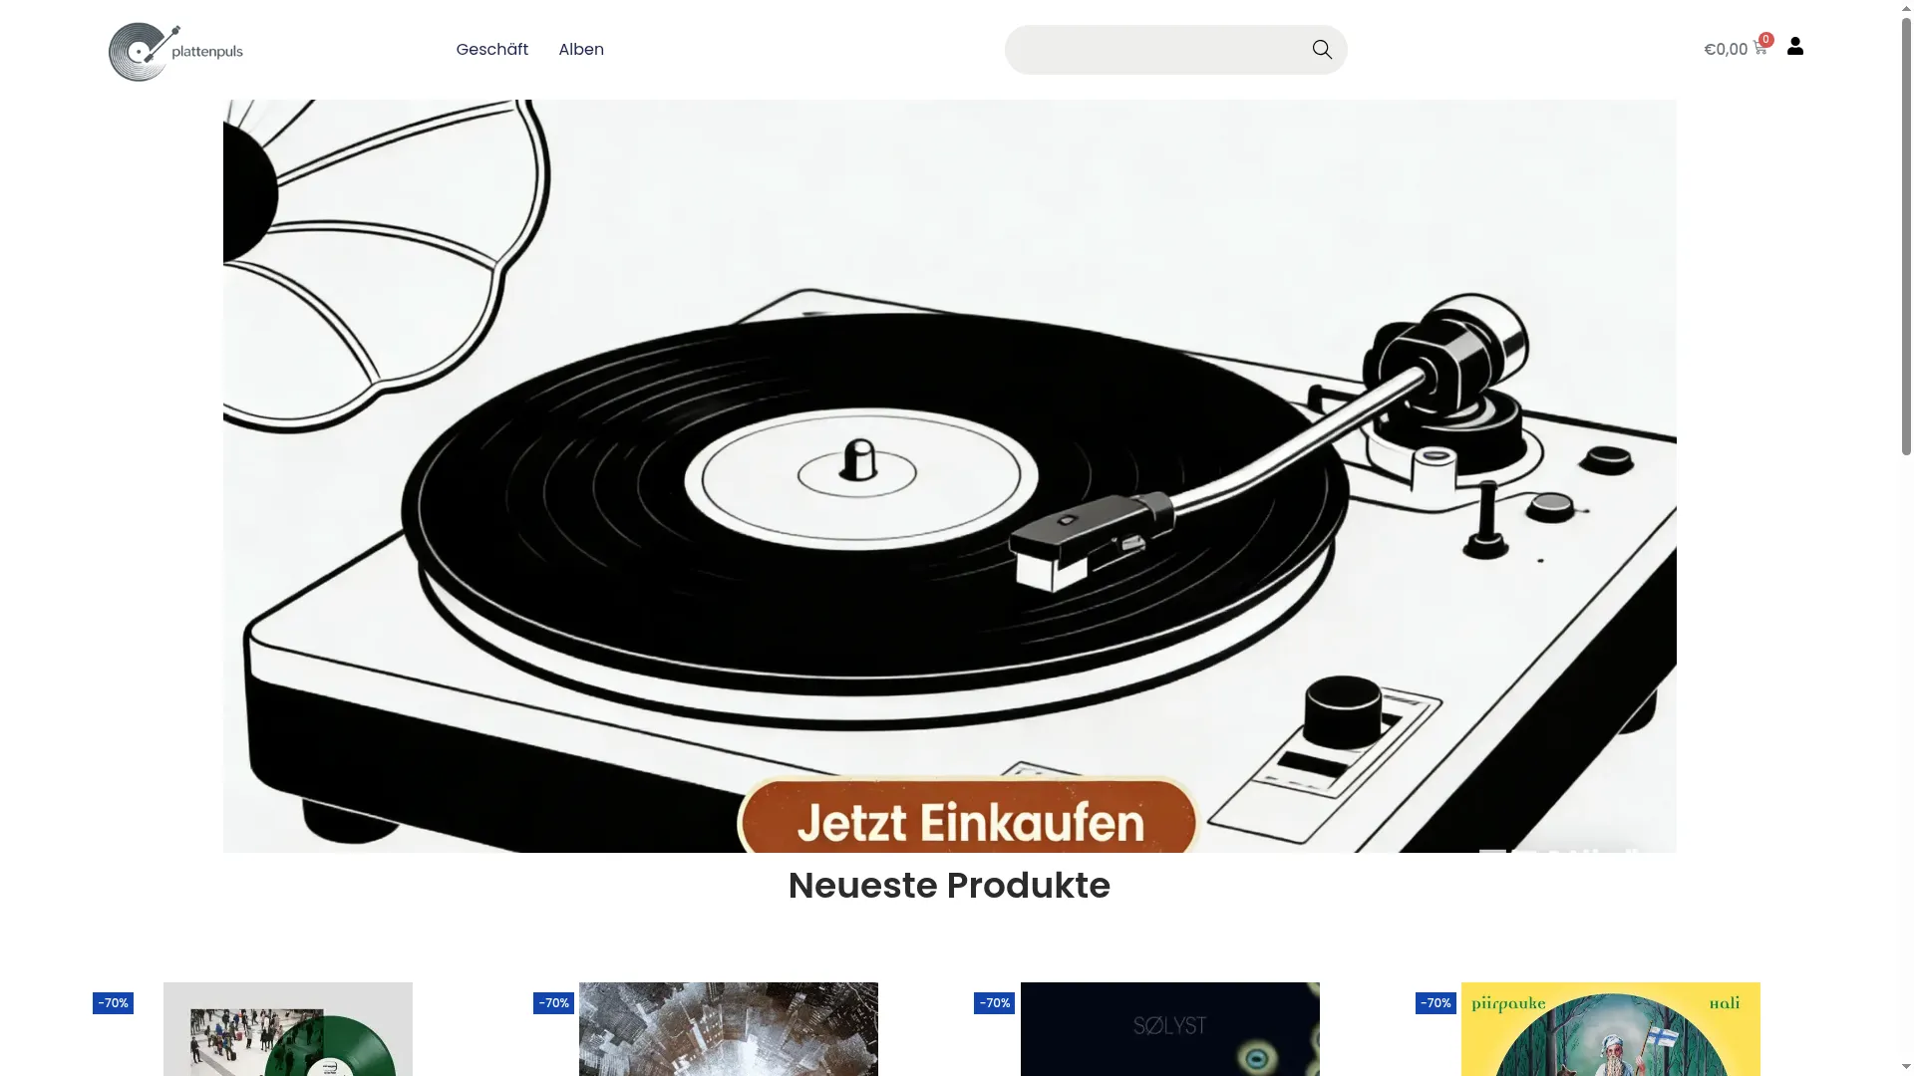This screenshot has height=1076, width=1914.
Task: Open the plattenpuls logo homepage link
Action: point(175,51)
